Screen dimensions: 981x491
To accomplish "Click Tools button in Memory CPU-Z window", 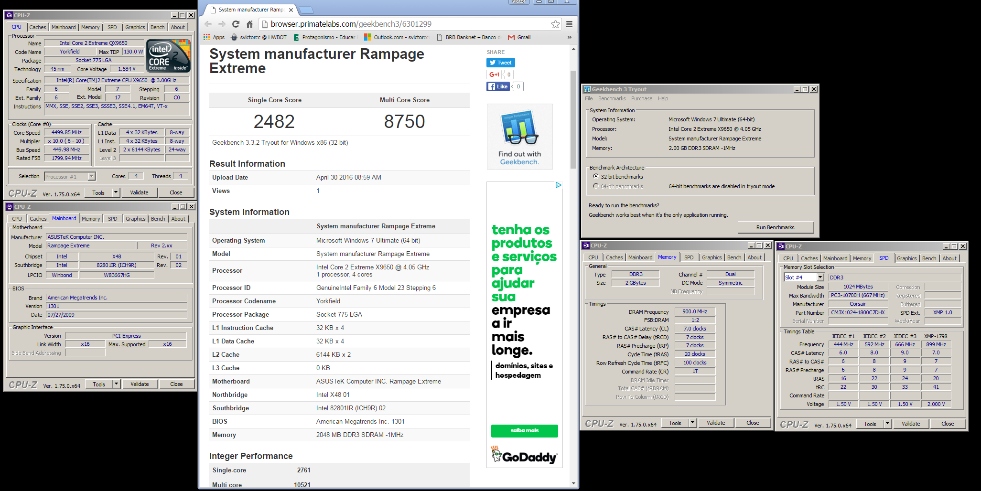I will click(x=675, y=423).
